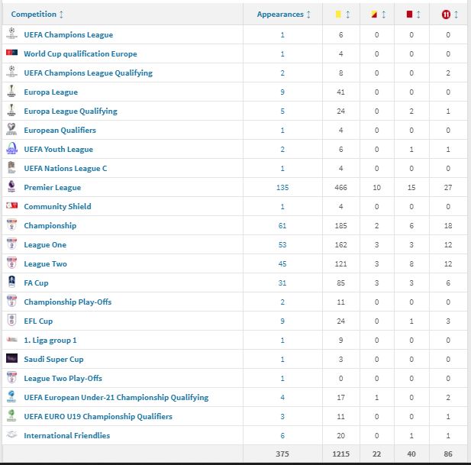Screen dimensions: 471x465
Task: Open the Championship competition link
Action: pos(50,226)
